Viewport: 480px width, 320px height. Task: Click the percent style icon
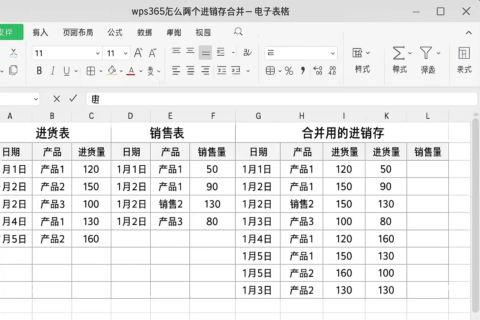289,71
